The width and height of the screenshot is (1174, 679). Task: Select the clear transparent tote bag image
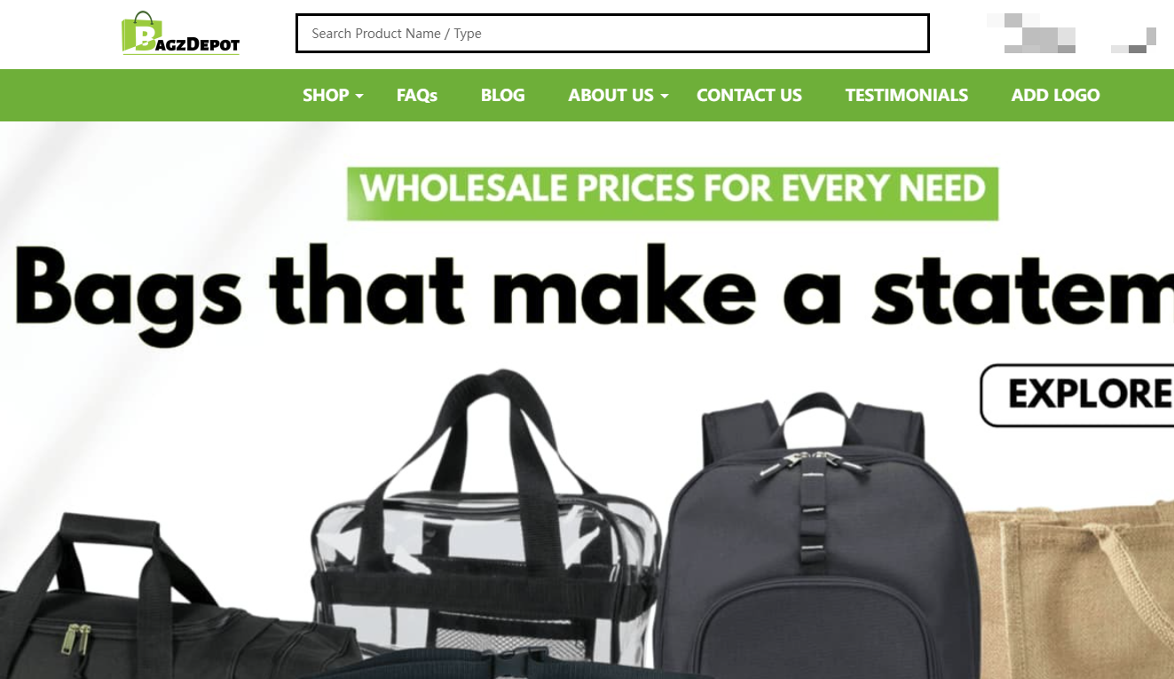click(486, 519)
